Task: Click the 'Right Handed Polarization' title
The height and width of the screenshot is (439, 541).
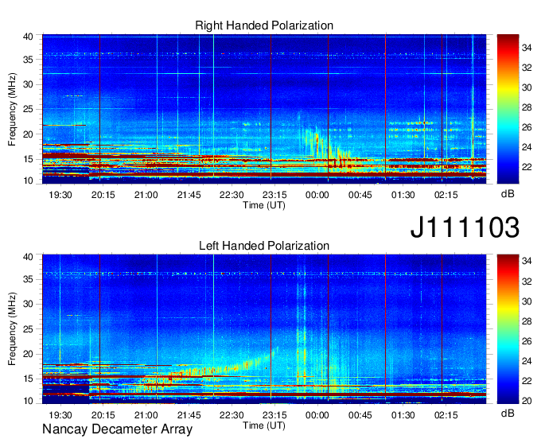Action: coord(264,25)
